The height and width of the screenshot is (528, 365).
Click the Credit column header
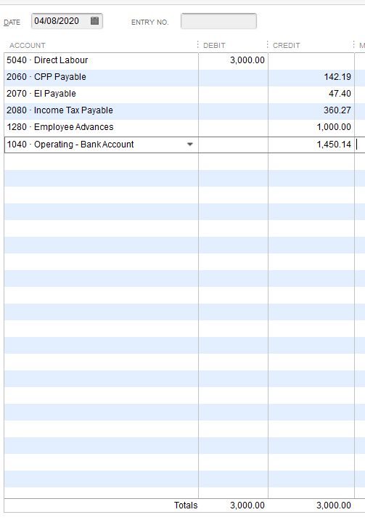coord(287,46)
